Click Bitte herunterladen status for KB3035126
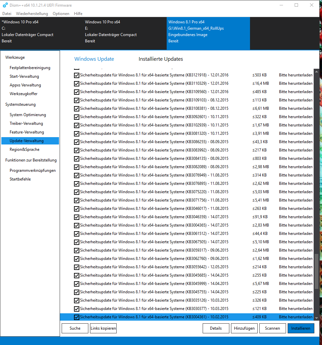 click(296, 301)
